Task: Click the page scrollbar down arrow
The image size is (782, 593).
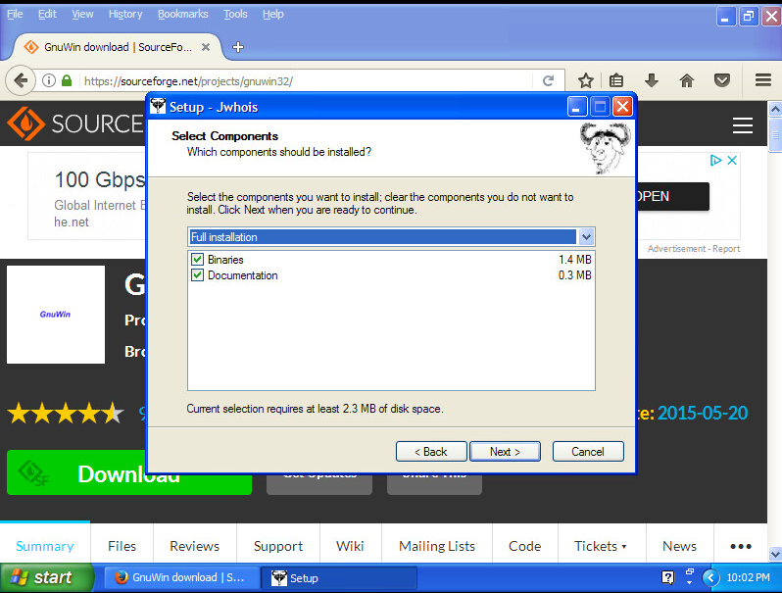Action: pyautogui.click(x=775, y=554)
